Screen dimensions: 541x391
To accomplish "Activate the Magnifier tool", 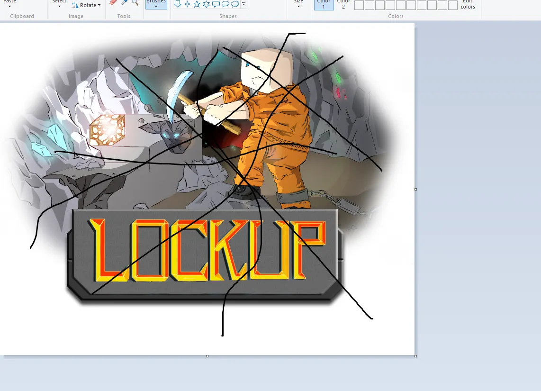I will 135,2.
